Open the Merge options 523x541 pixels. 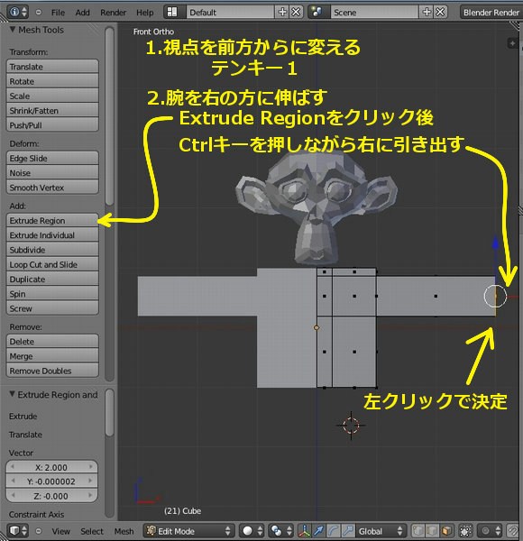point(52,356)
